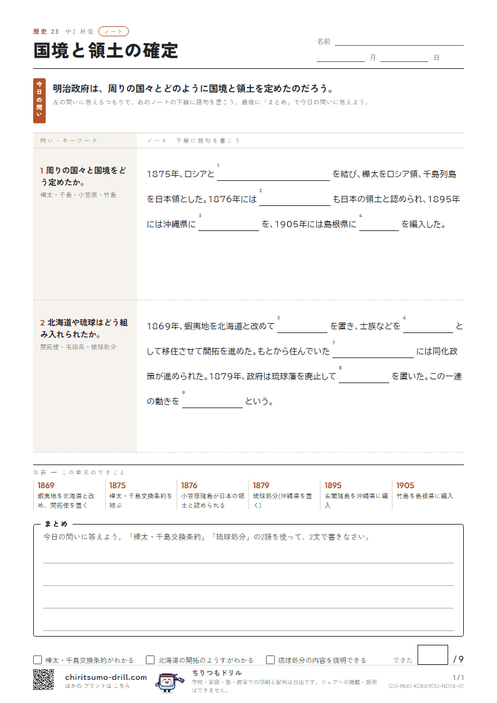Click the document code G12-REKI-KOKKYOU-NOTE-01

pyautogui.click(x=426, y=686)
